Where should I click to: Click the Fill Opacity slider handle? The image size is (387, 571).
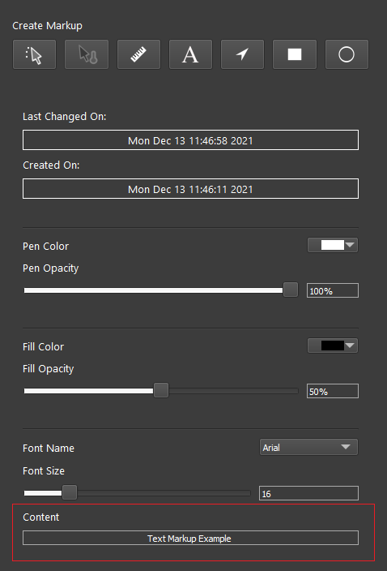[161, 390]
